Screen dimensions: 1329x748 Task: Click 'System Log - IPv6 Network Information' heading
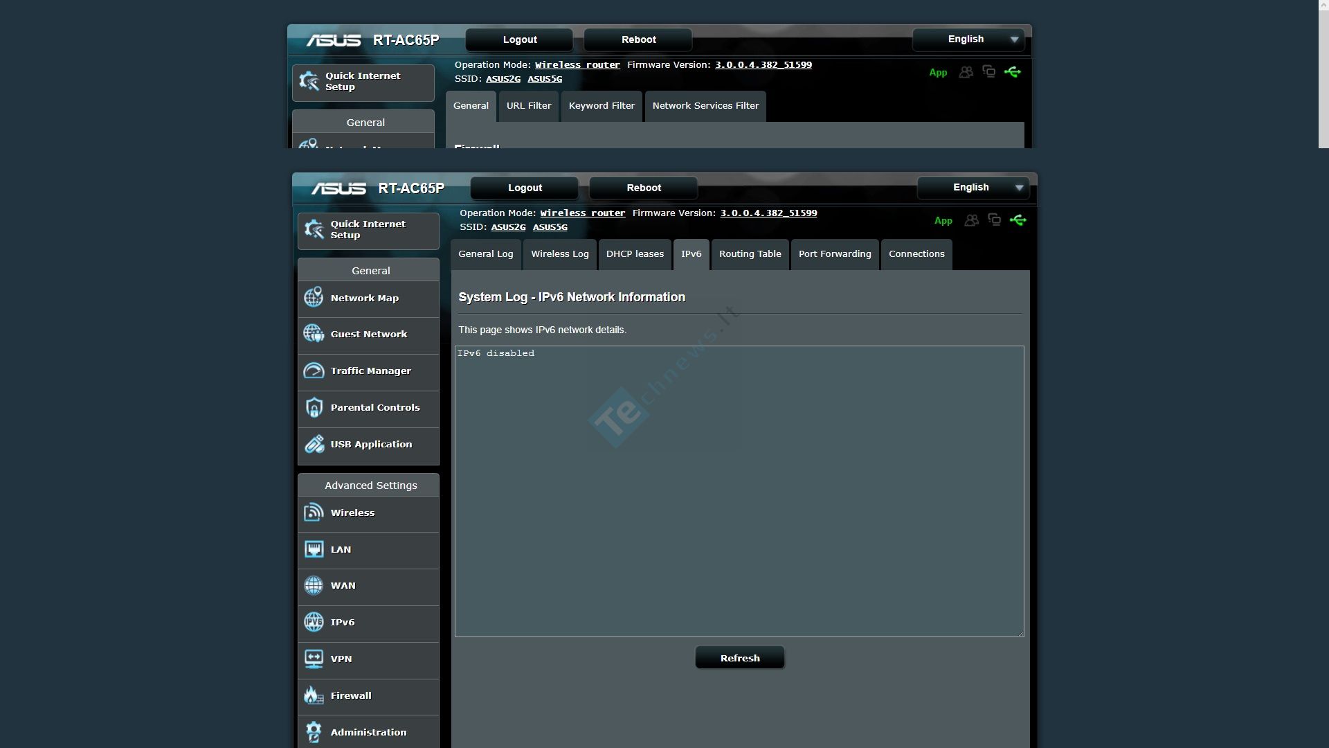572,297
